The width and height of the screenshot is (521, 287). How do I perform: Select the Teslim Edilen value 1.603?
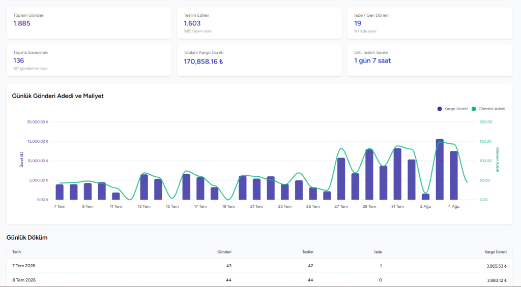(x=192, y=23)
